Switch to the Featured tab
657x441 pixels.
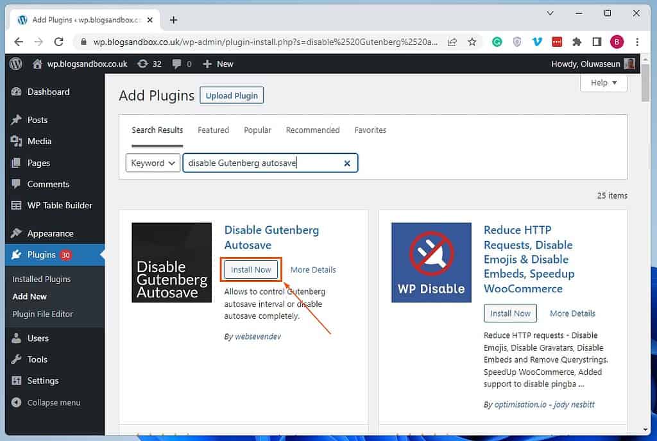(213, 130)
